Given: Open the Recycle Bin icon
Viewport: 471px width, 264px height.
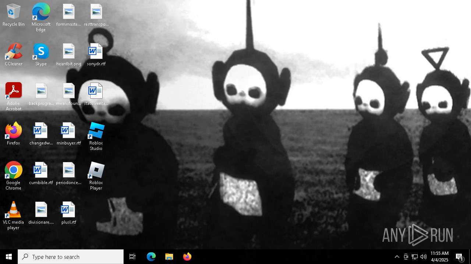Looking at the screenshot, I should point(13,15).
